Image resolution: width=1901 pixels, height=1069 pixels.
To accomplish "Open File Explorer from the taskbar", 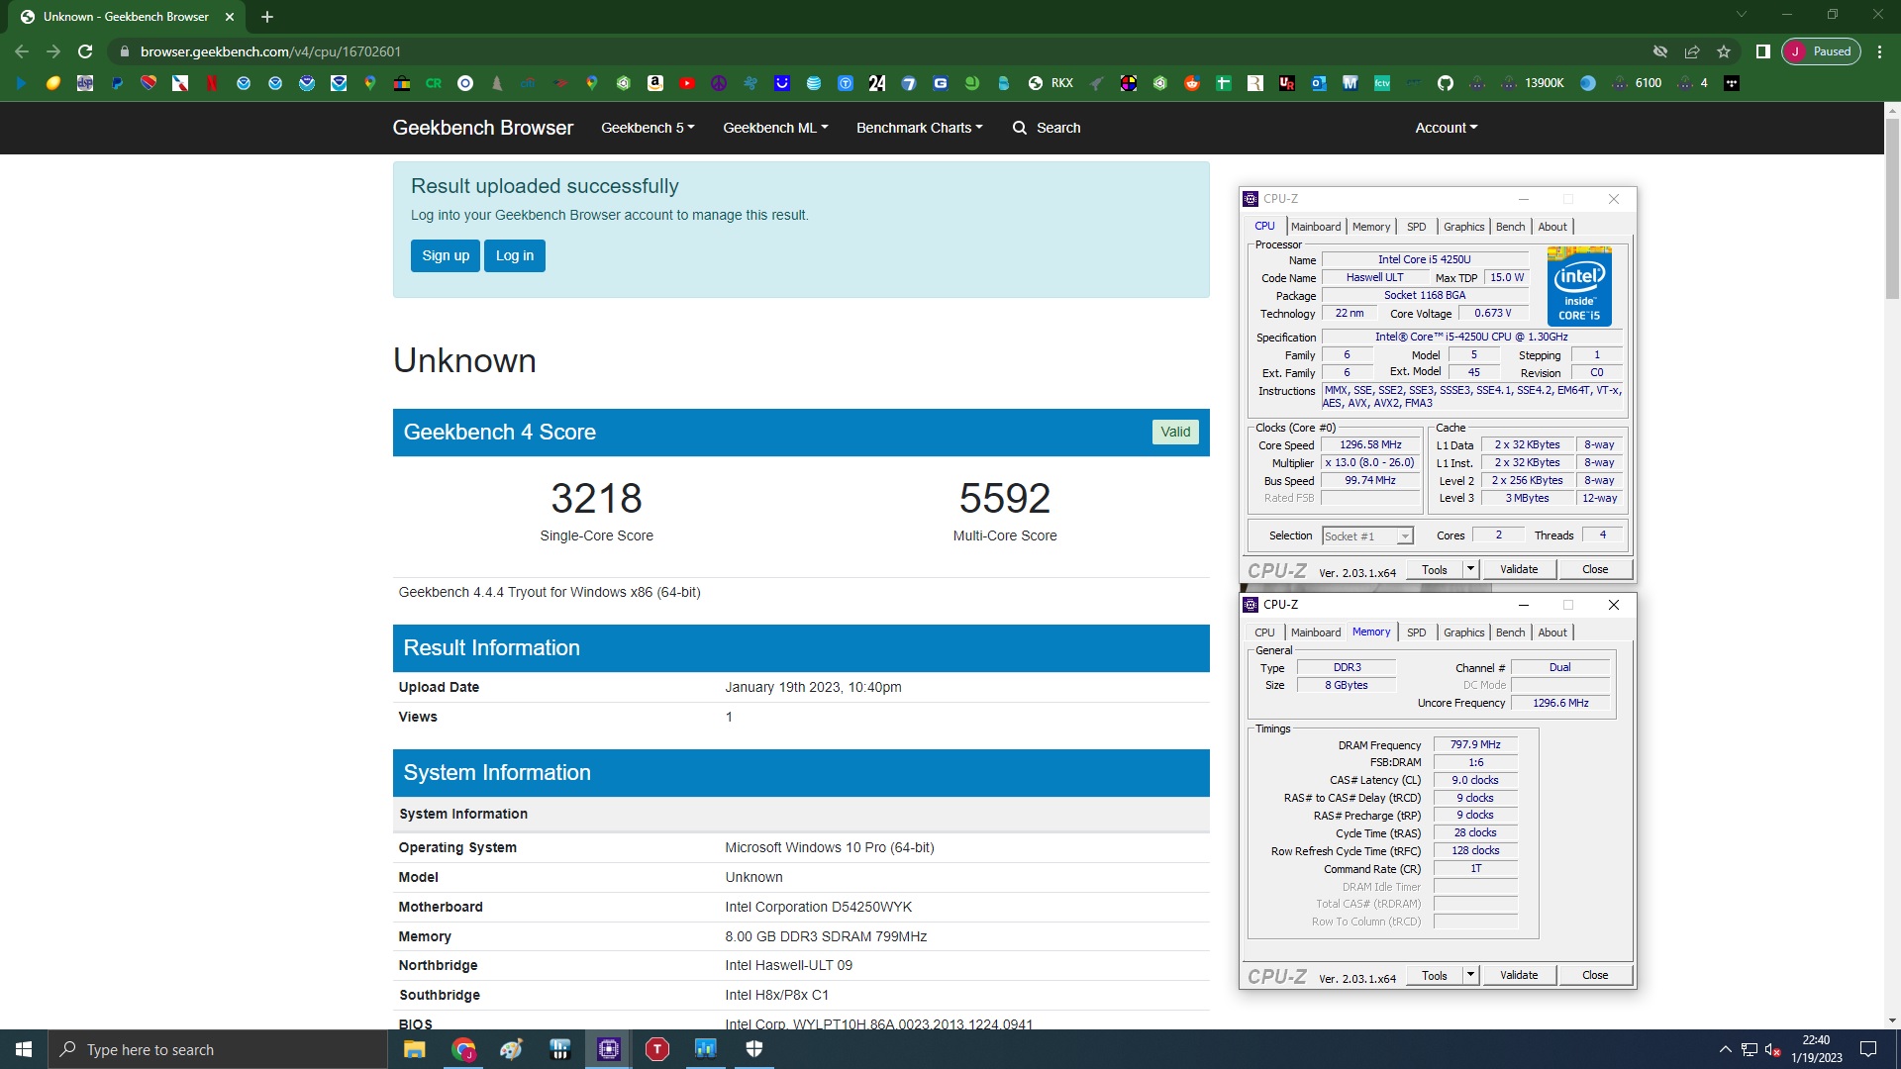I will (x=415, y=1049).
